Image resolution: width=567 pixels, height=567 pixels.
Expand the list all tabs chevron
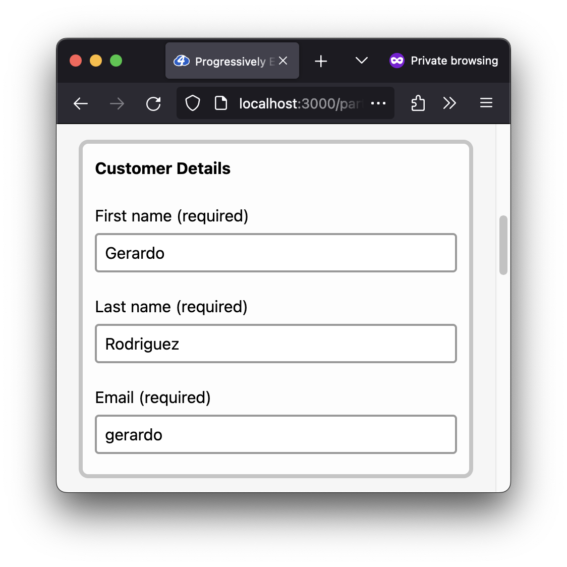362,61
